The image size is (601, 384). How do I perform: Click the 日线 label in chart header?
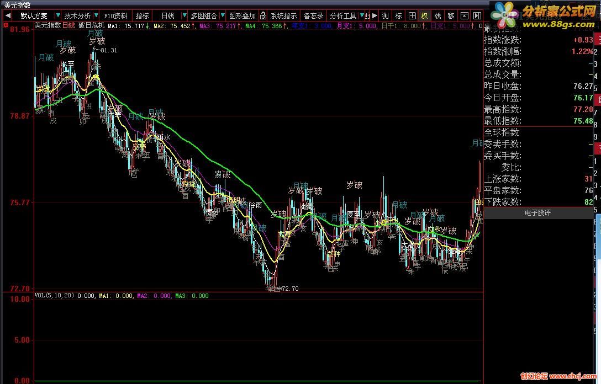pos(68,25)
